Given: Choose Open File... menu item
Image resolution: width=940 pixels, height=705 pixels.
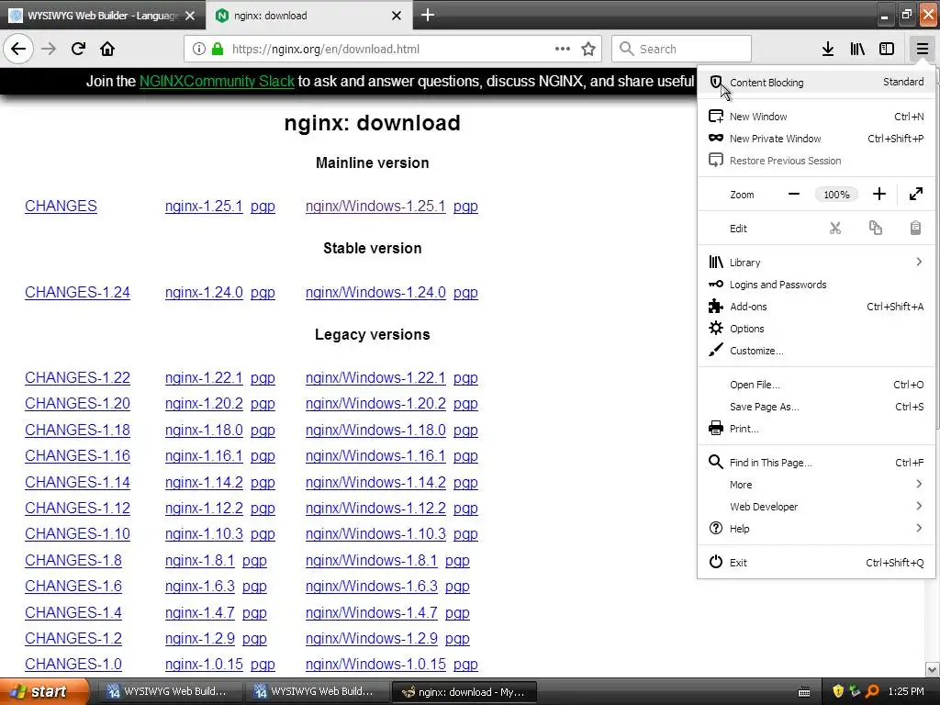Looking at the screenshot, I should point(816,385).
